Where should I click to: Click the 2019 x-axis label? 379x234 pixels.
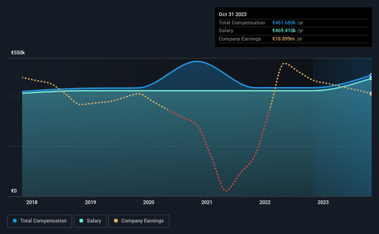(90, 202)
